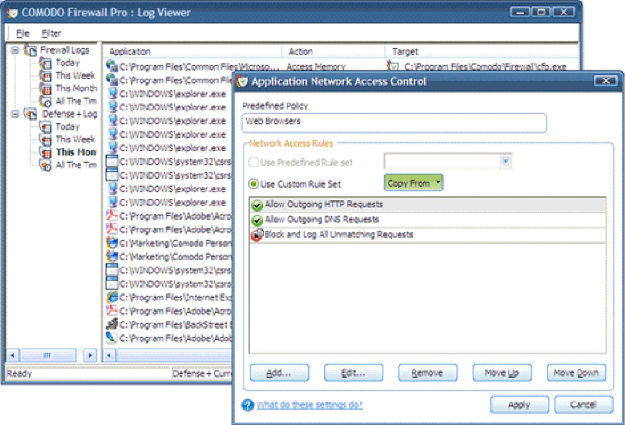Click the Move Up button

[x=502, y=372]
